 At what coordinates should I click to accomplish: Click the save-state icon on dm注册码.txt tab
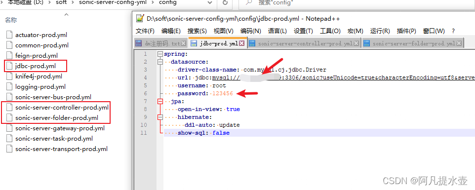point(138,43)
